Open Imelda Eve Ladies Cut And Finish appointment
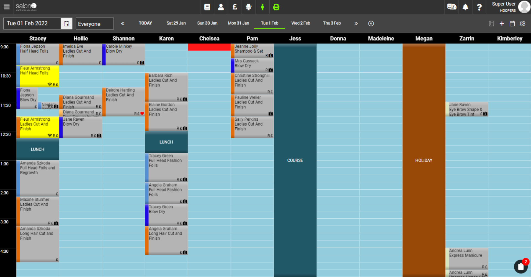The height and width of the screenshot is (277, 531). pyautogui.click(x=81, y=54)
